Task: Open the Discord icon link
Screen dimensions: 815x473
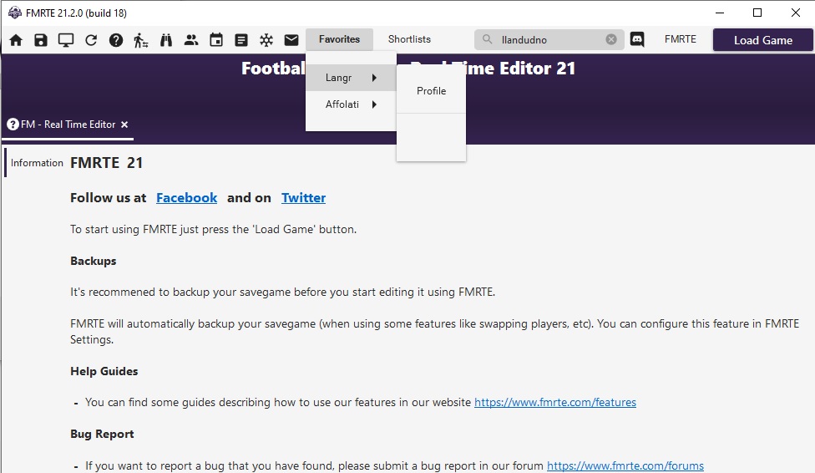Action: pos(637,39)
